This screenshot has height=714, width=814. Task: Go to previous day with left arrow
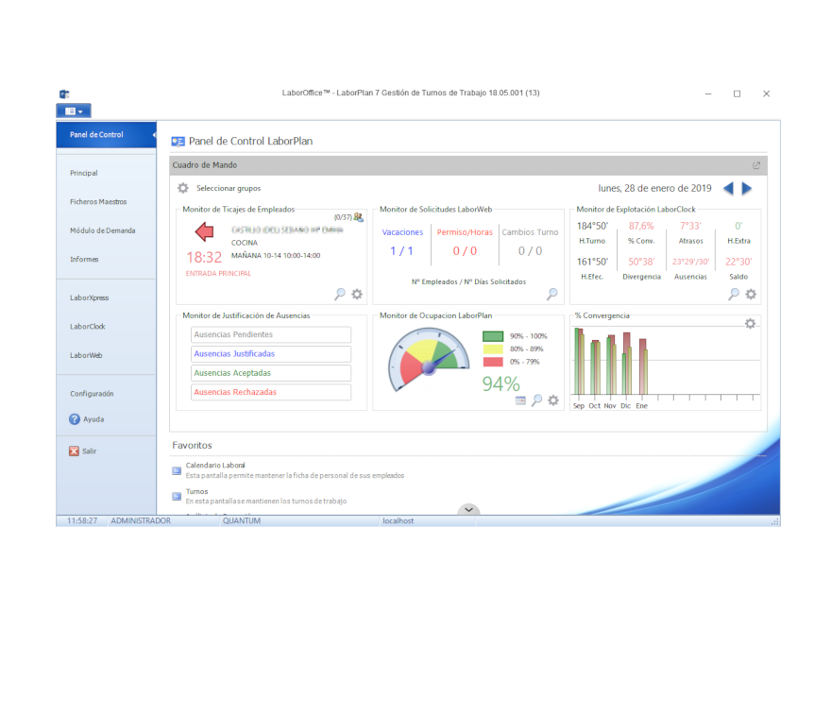(x=728, y=188)
